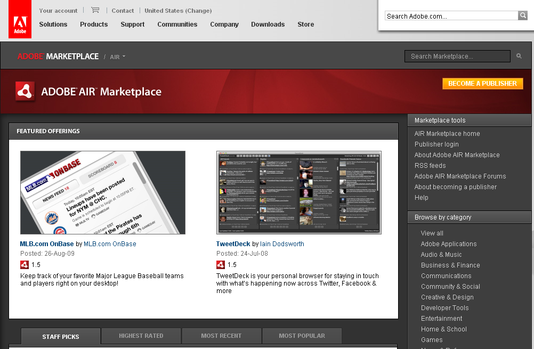Click the Become a Publisher button
The image size is (534, 349).
click(x=483, y=84)
